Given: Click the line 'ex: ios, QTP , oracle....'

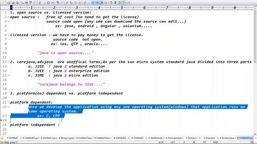Looking at the screenshot, I should click(x=79, y=44).
